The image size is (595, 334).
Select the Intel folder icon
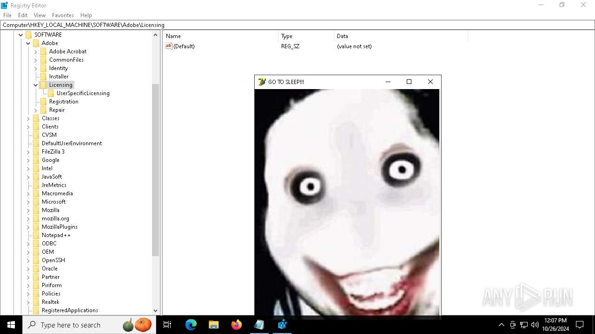pos(36,168)
